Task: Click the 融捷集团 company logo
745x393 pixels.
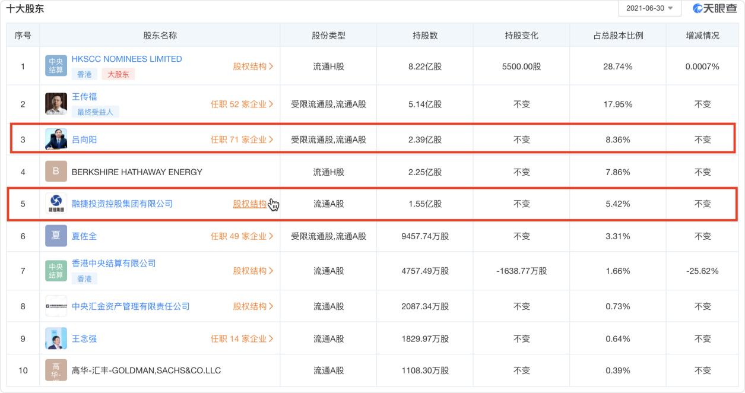Action: [x=55, y=204]
